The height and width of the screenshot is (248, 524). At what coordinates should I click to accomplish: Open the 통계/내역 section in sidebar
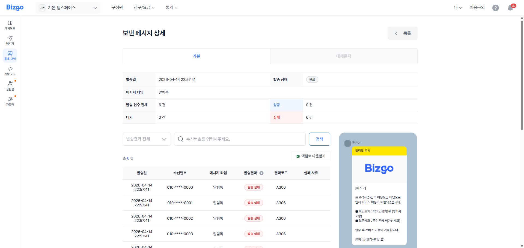[x=10, y=56]
